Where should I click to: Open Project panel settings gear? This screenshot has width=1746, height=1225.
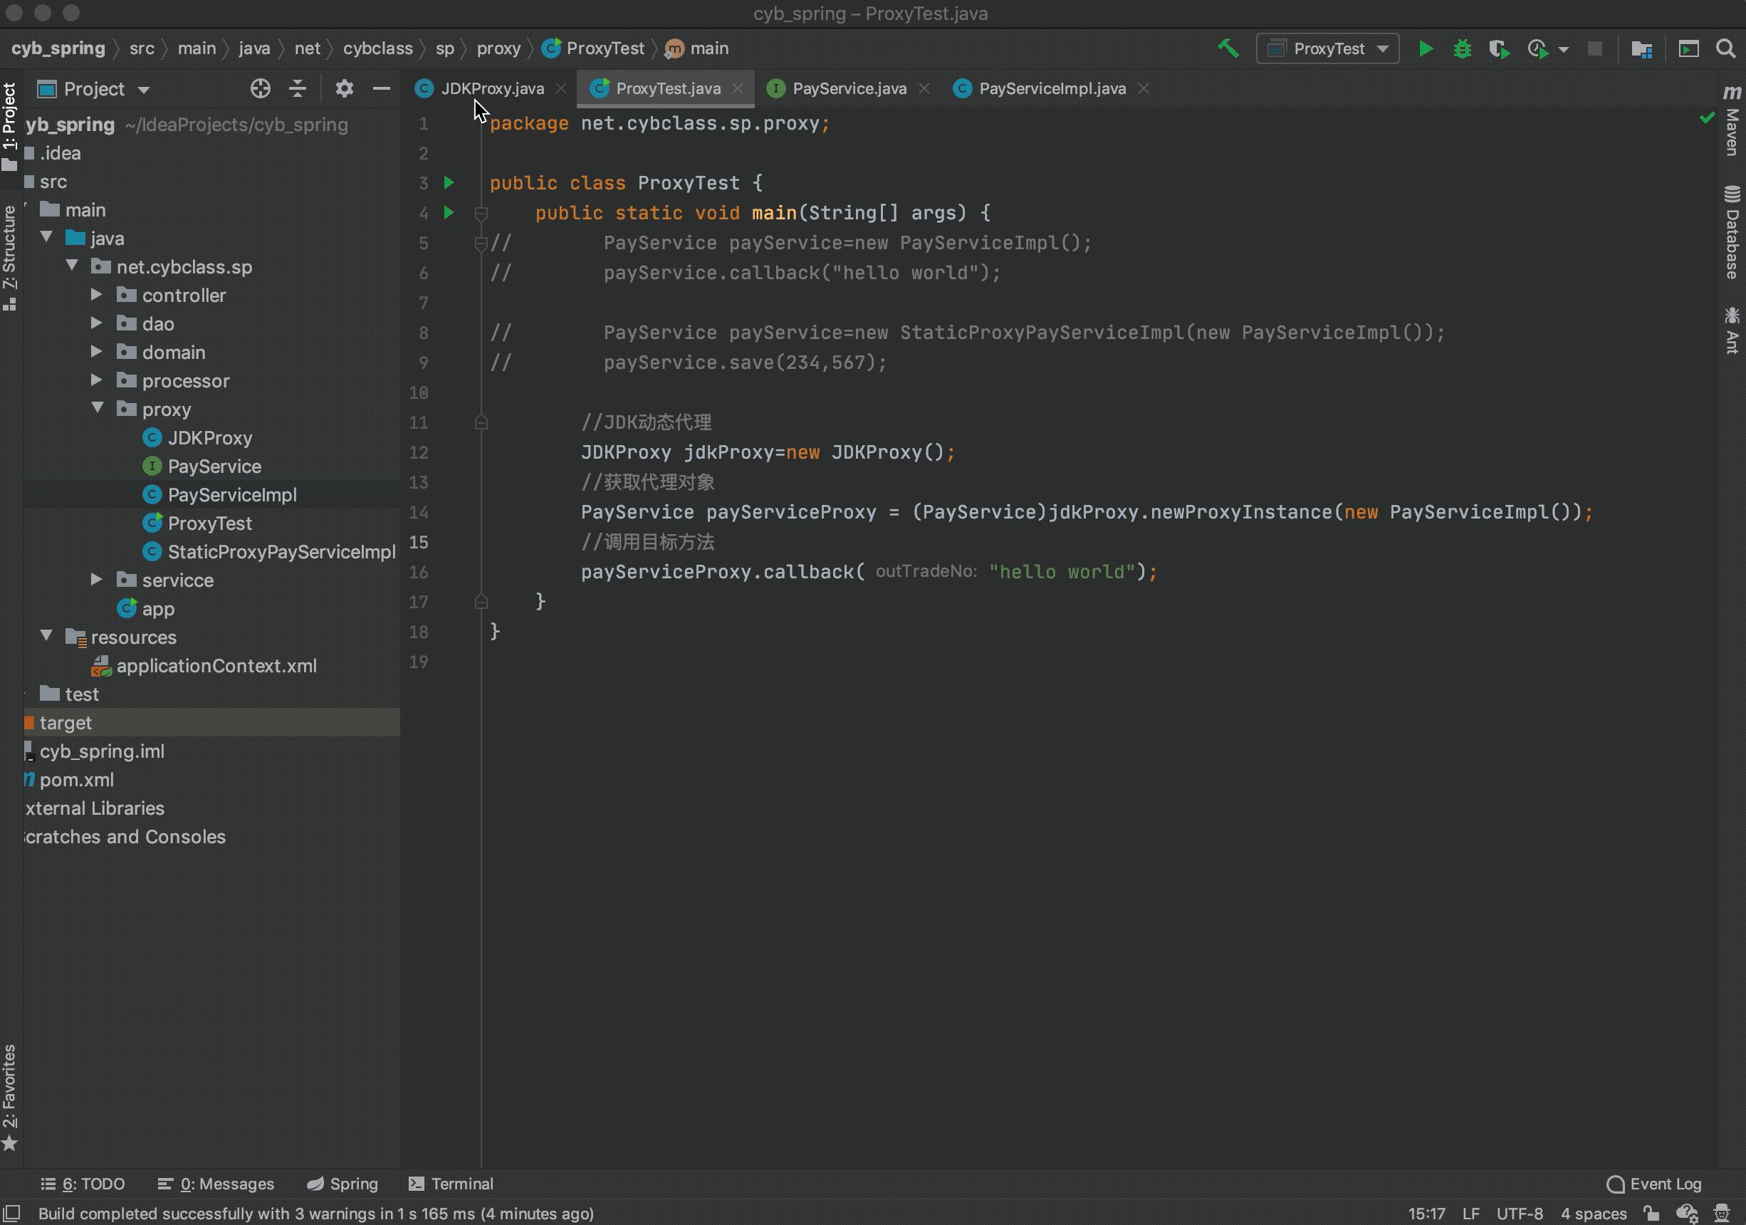[345, 89]
